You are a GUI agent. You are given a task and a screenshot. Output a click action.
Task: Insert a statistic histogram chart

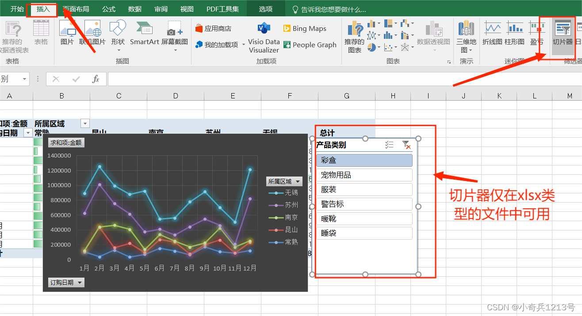[391, 35]
